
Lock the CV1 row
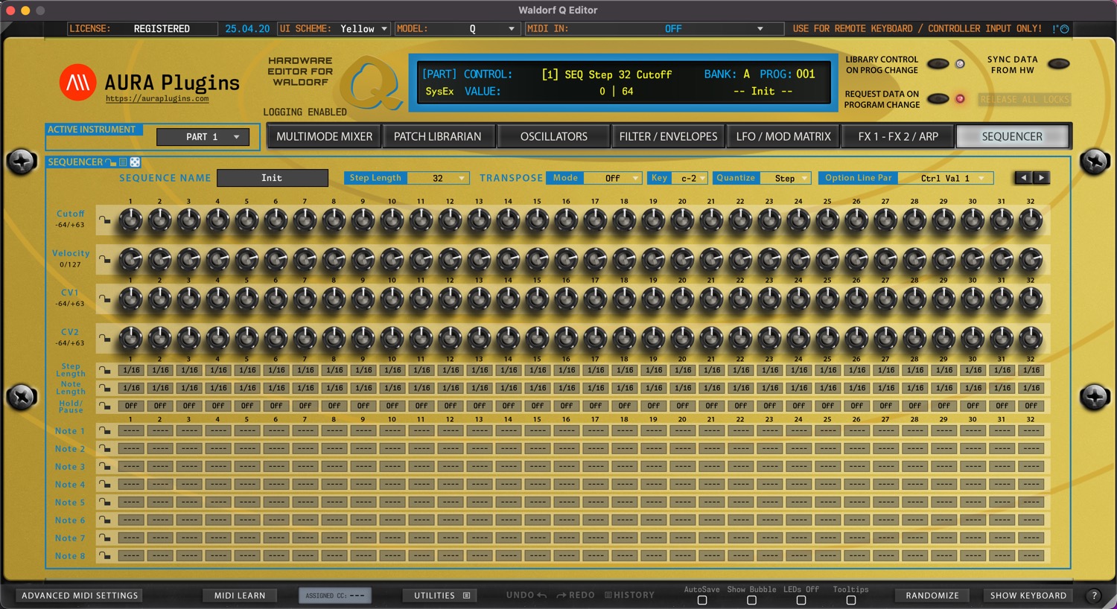[x=105, y=299]
